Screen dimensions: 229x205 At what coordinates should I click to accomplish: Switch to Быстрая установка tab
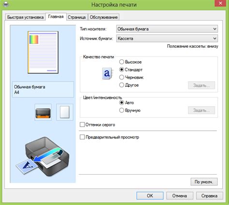[25, 17]
